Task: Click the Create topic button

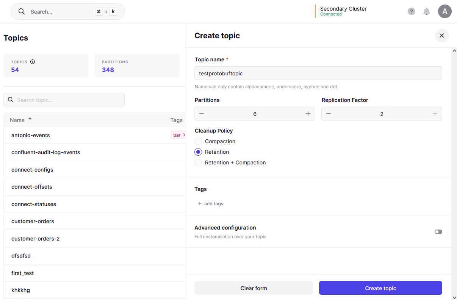Action: pos(380,288)
